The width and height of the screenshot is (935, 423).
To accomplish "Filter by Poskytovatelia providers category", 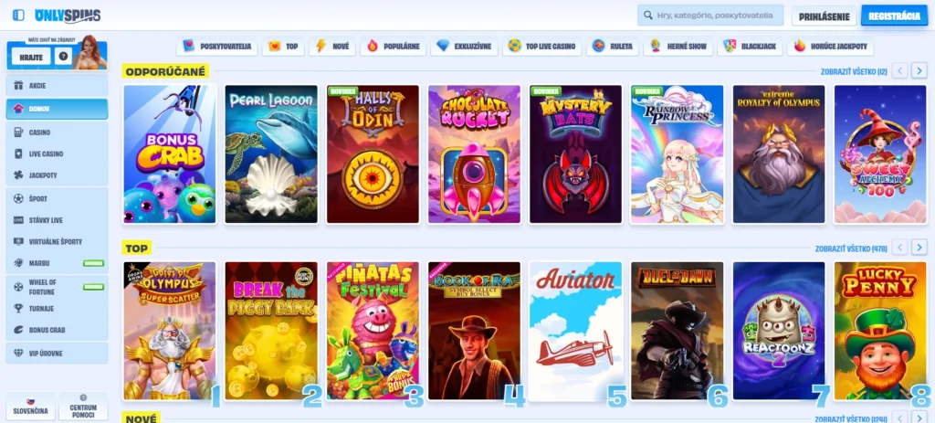I will (216, 46).
